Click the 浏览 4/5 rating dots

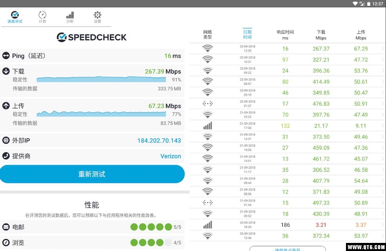tap(151, 243)
